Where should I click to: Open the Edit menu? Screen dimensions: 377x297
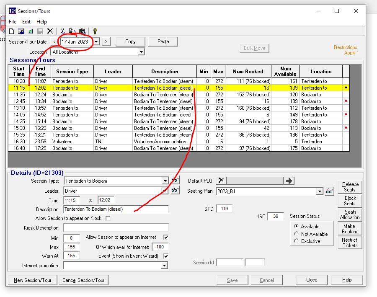[26, 22]
